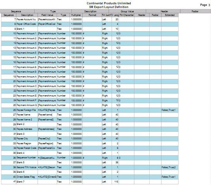Click the Second TIN Notice description cell
The image size is (211, 185).
(x=27, y=167)
